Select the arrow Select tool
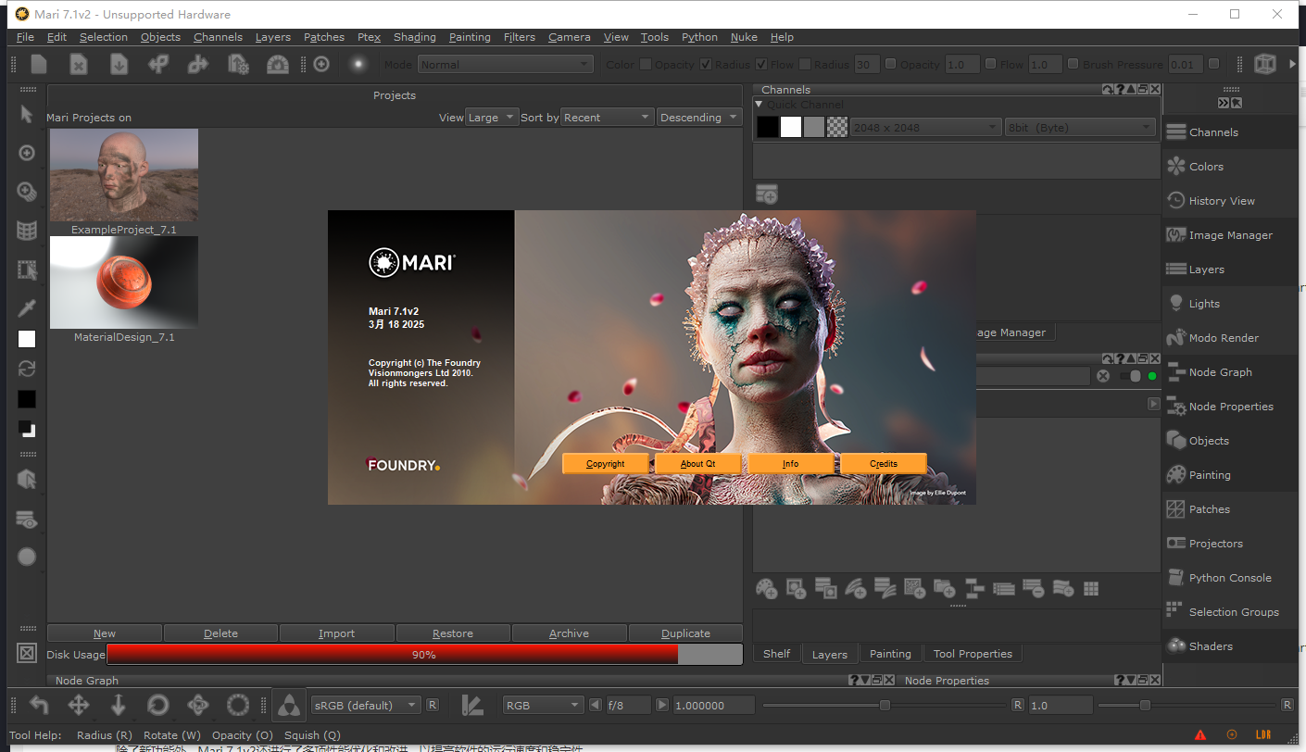1306x752 pixels. (x=27, y=114)
